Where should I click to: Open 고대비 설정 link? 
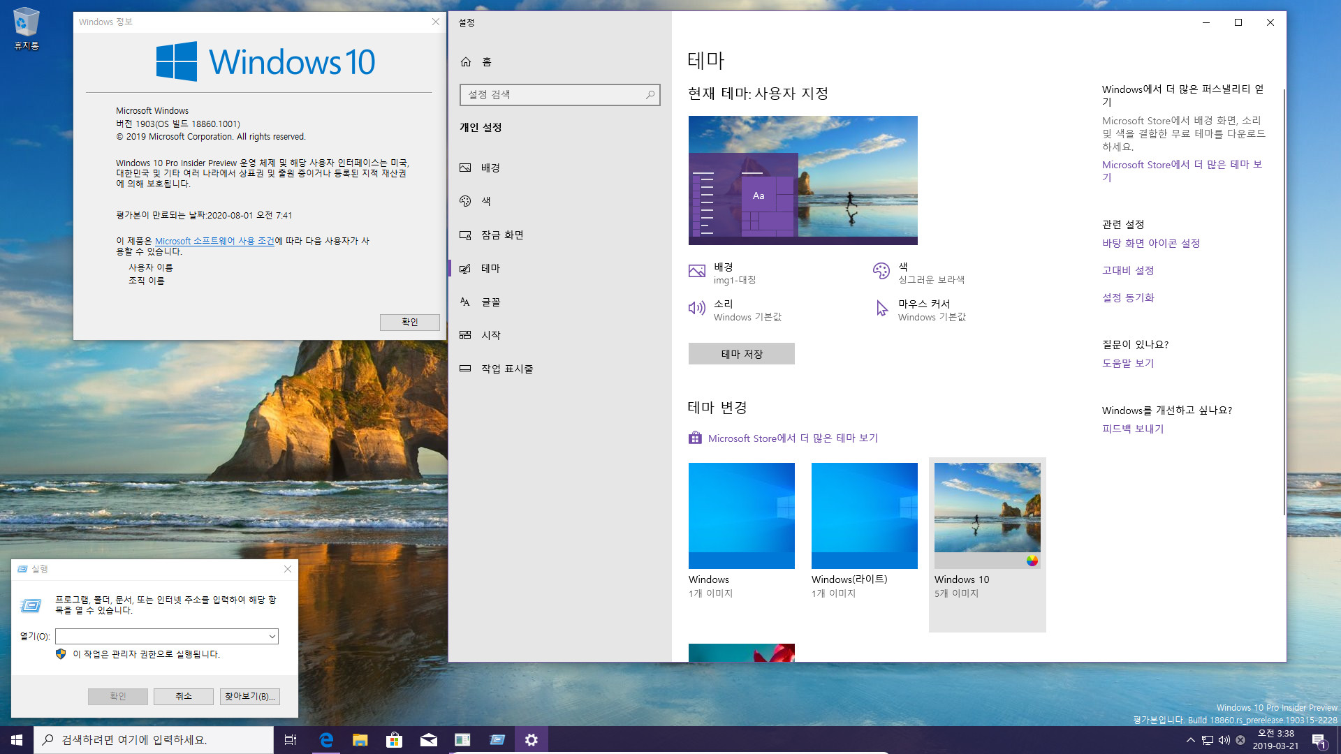point(1128,271)
